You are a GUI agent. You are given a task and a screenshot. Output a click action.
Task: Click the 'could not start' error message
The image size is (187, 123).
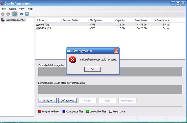[98, 60]
